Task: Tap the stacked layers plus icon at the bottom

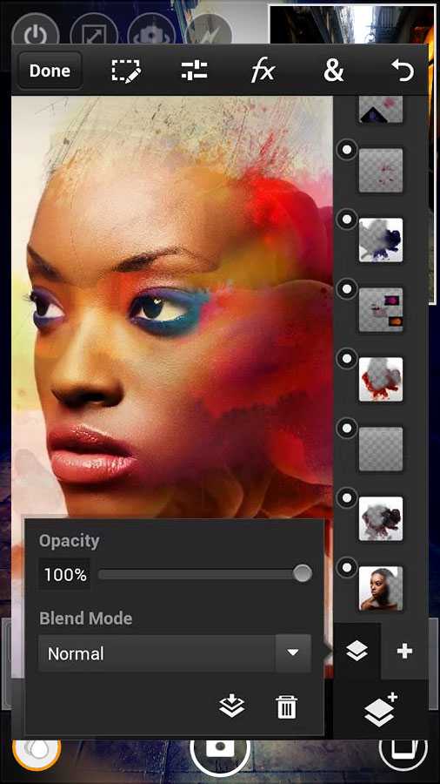Action: (381, 709)
